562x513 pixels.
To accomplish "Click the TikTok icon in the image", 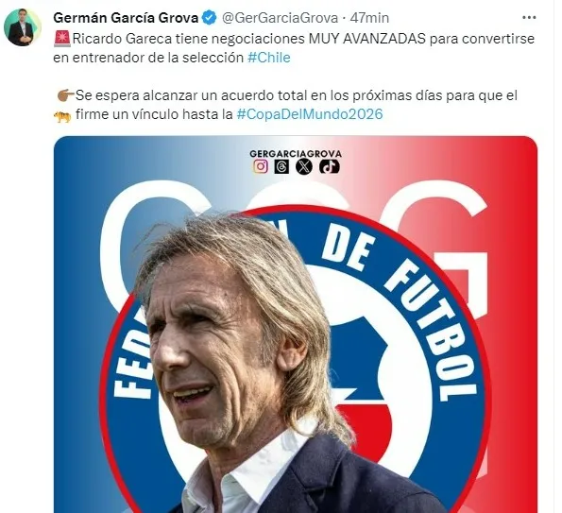I will point(329,166).
